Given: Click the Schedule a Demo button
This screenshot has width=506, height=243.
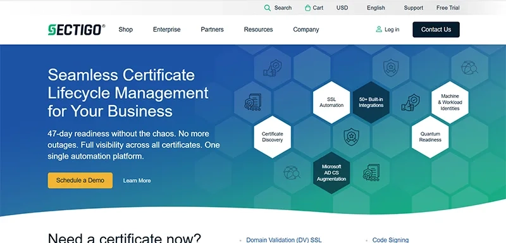Looking at the screenshot, I should 80,180.
